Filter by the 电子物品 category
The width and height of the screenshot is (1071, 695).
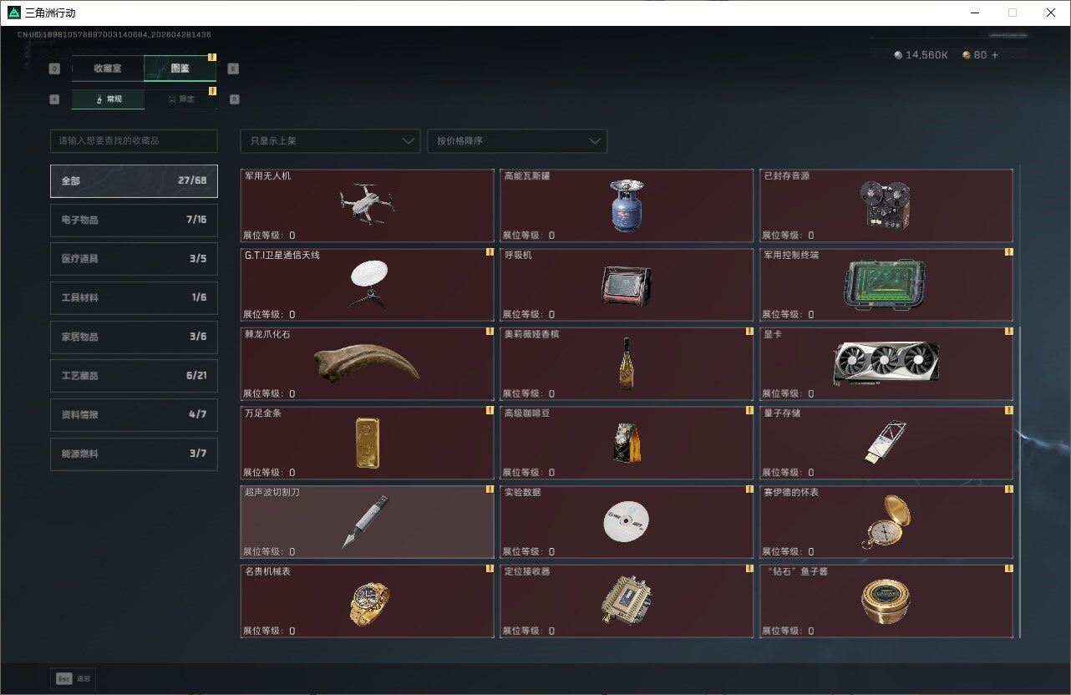coord(134,220)
